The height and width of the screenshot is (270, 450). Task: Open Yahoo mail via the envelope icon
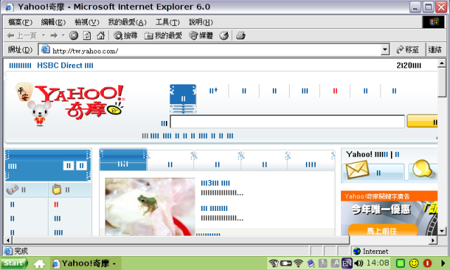pyautogui.click(x=357, y=169)
